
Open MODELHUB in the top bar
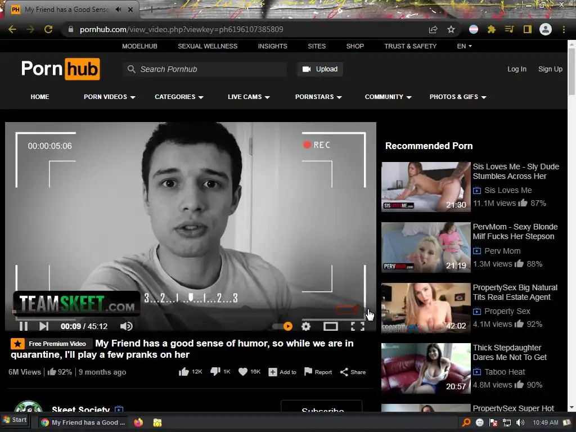pos(139,46)
